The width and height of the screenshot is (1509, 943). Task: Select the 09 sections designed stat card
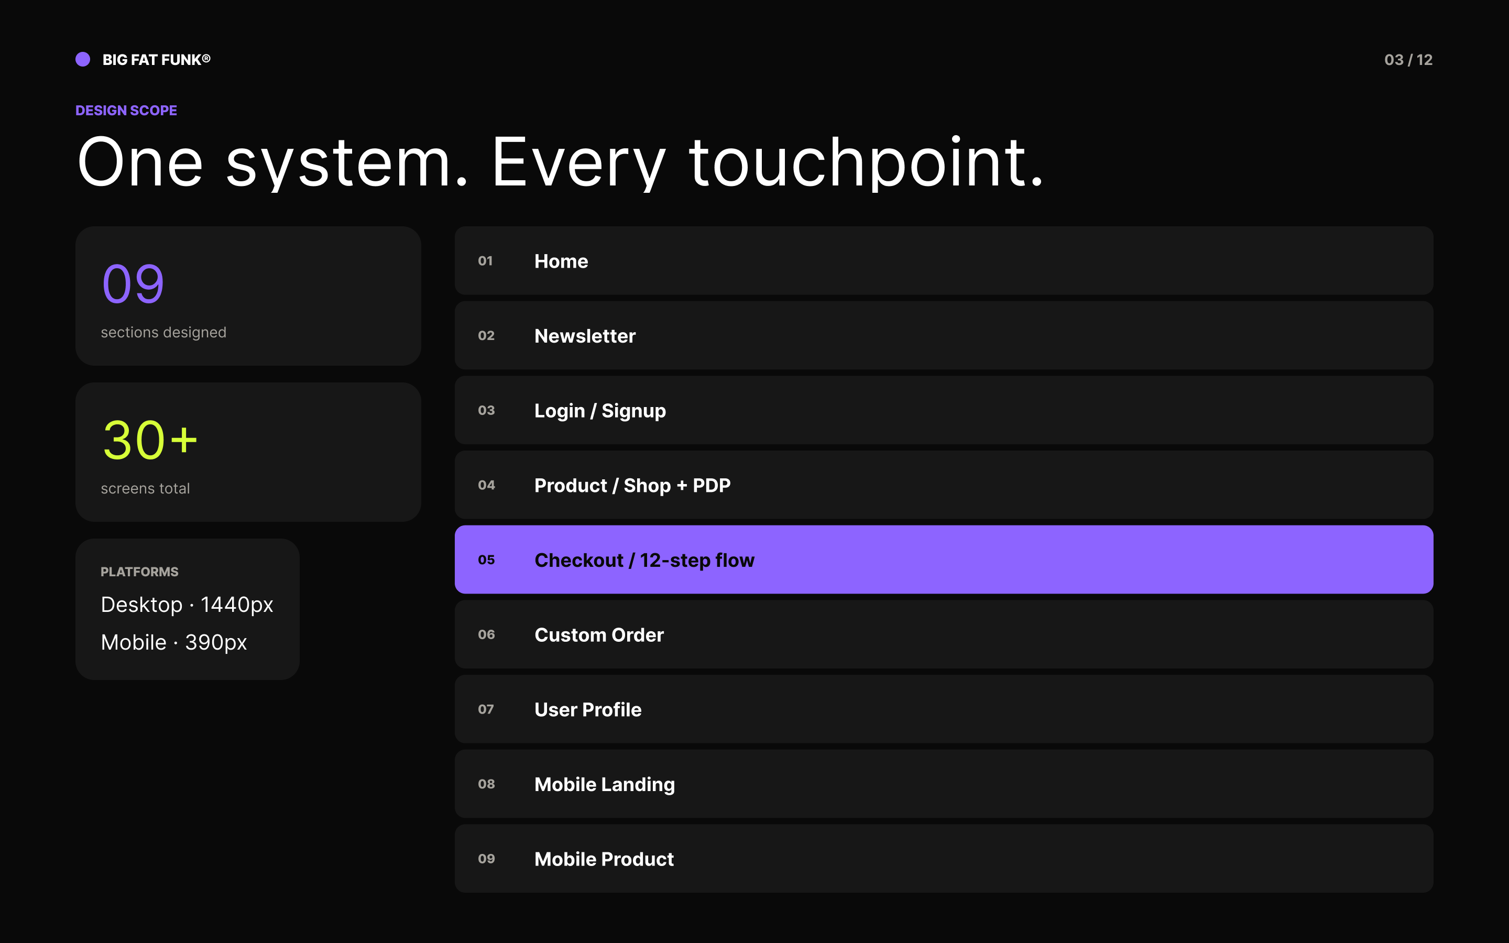pyautogui.click(x=248, y=296)
